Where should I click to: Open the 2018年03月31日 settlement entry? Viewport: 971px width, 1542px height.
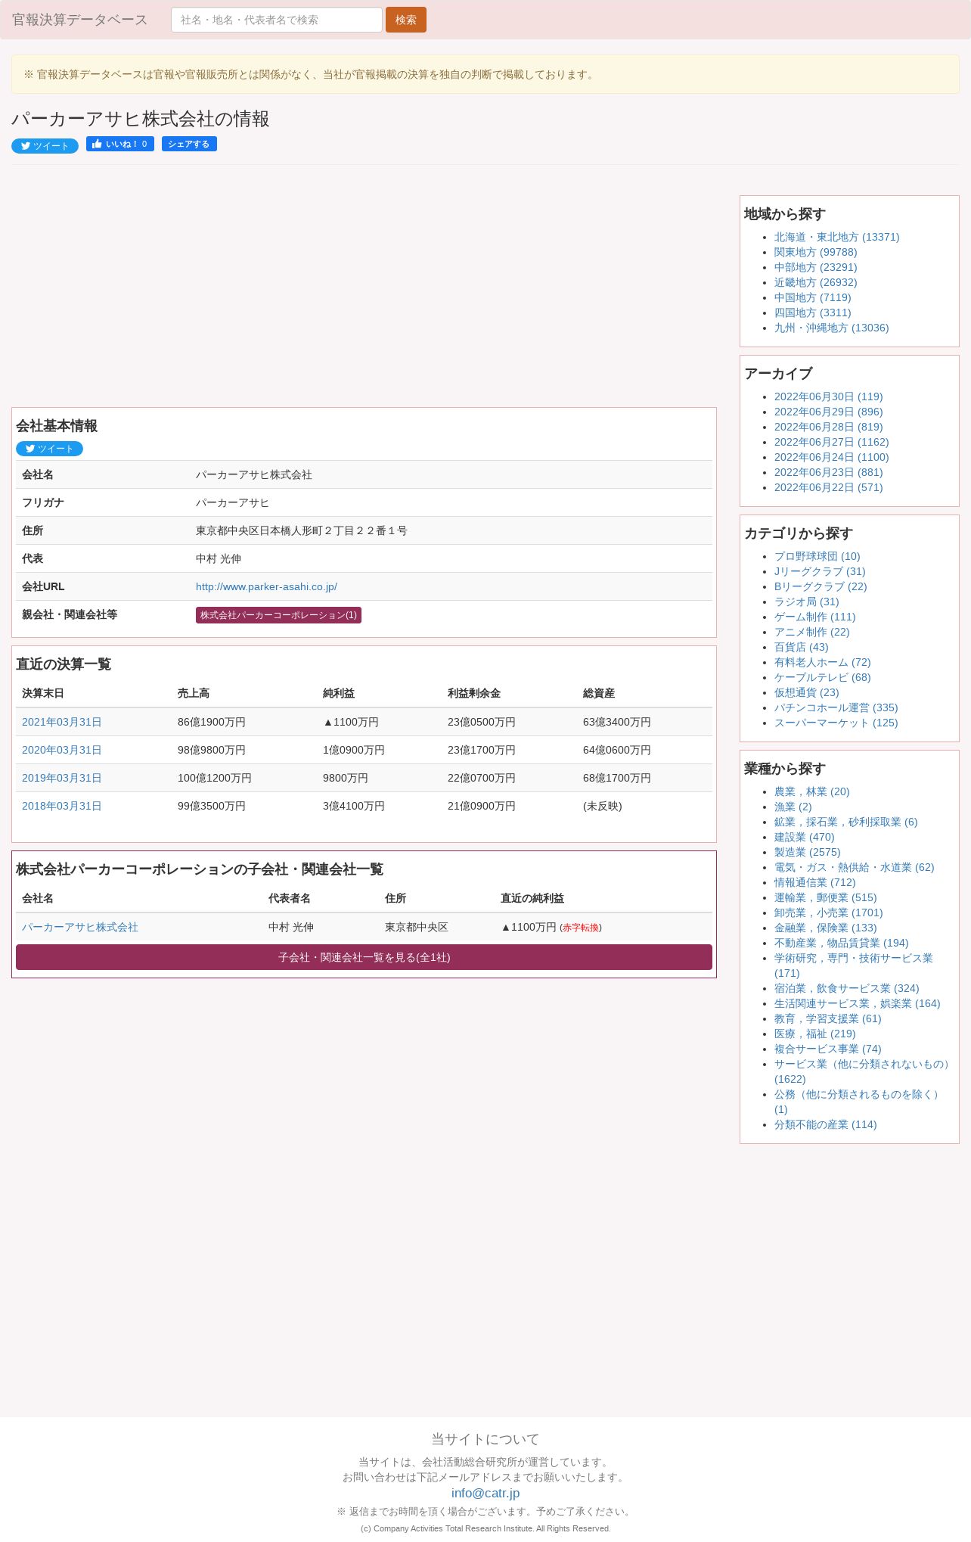[61, 806]
